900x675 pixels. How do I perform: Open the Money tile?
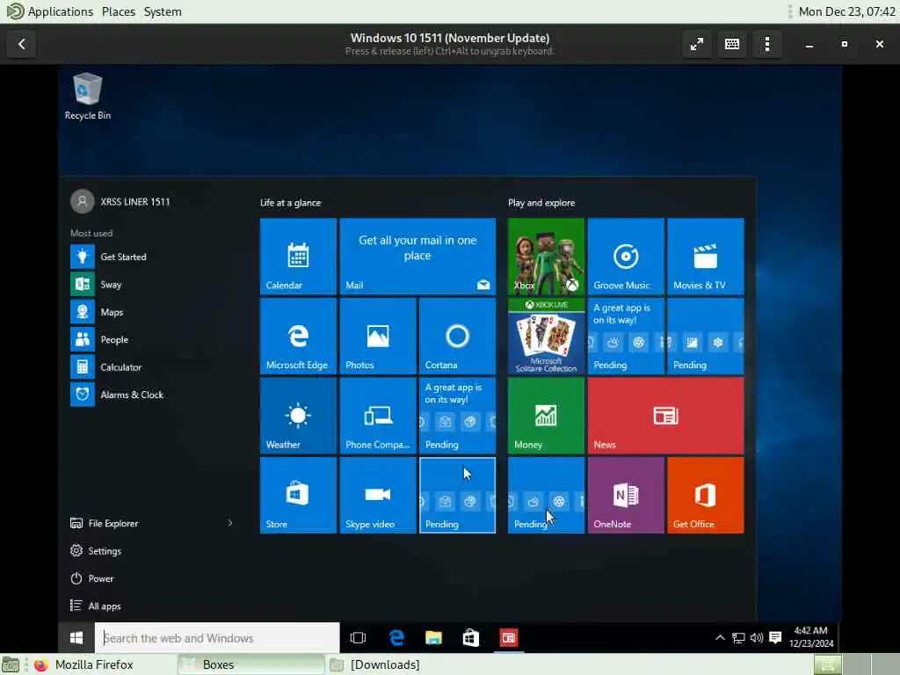546,416
